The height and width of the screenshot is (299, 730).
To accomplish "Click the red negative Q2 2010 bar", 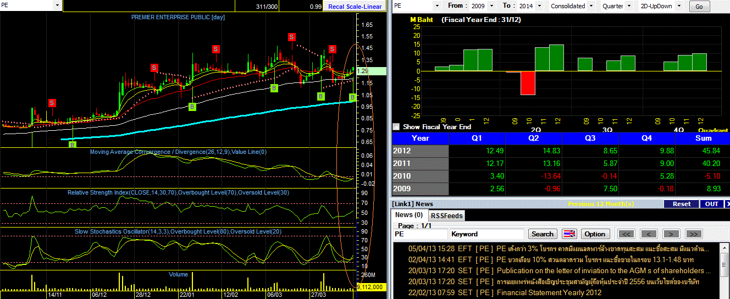I will 528,82.
